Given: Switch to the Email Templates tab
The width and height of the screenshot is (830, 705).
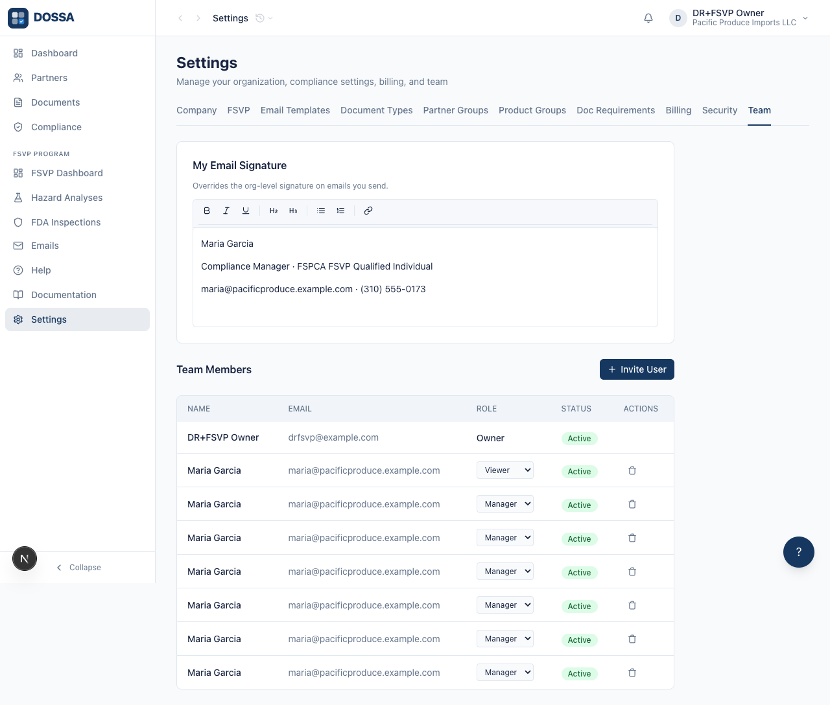Looking at the screenshot, I should point(295,110).
